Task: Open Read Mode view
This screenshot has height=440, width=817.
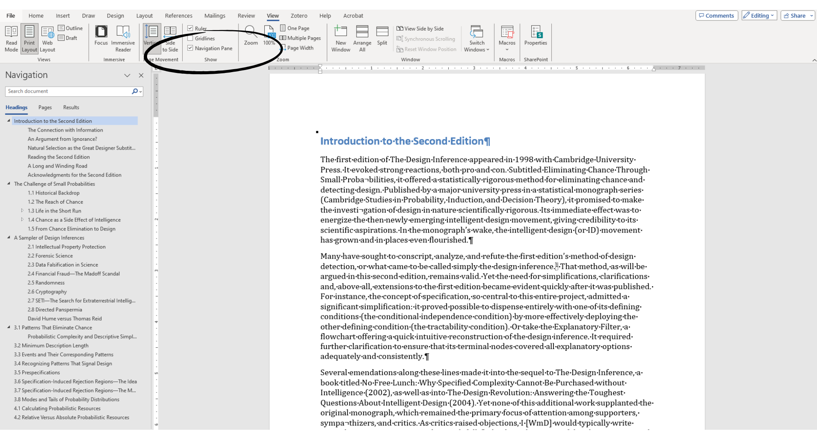Action: point(11,39)
